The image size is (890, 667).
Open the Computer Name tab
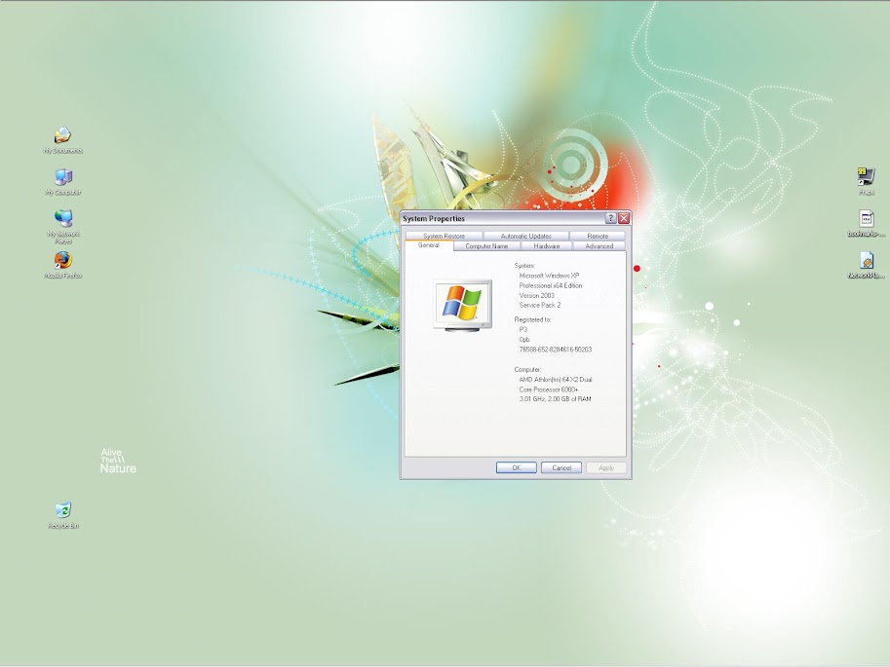coord(486,246)
